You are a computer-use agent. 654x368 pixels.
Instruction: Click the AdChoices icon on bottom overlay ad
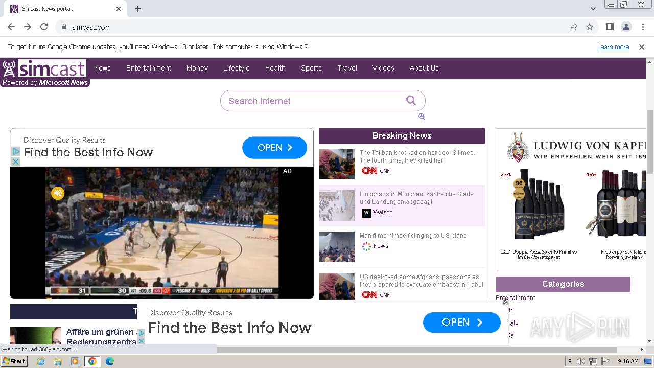[142, 333]
